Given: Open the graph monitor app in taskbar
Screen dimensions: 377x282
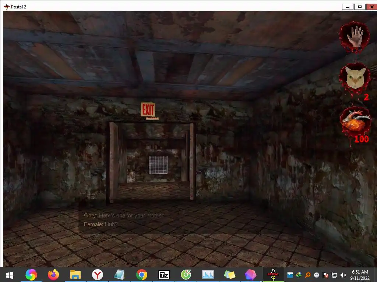Looking at the screenshot, I should 208,275.
